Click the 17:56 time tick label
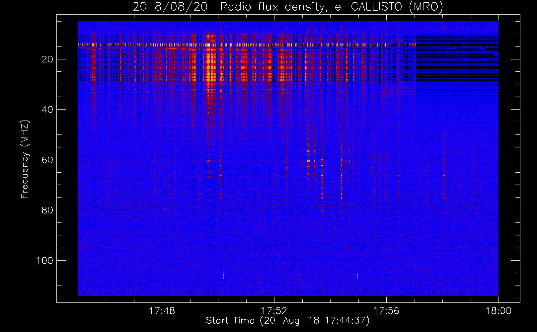Screen dimensions: 537x332 pos(386,311)
